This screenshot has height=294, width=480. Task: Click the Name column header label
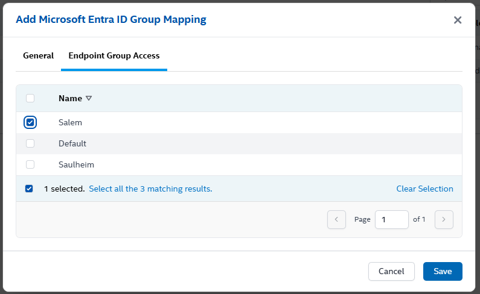tap(71, 98)
